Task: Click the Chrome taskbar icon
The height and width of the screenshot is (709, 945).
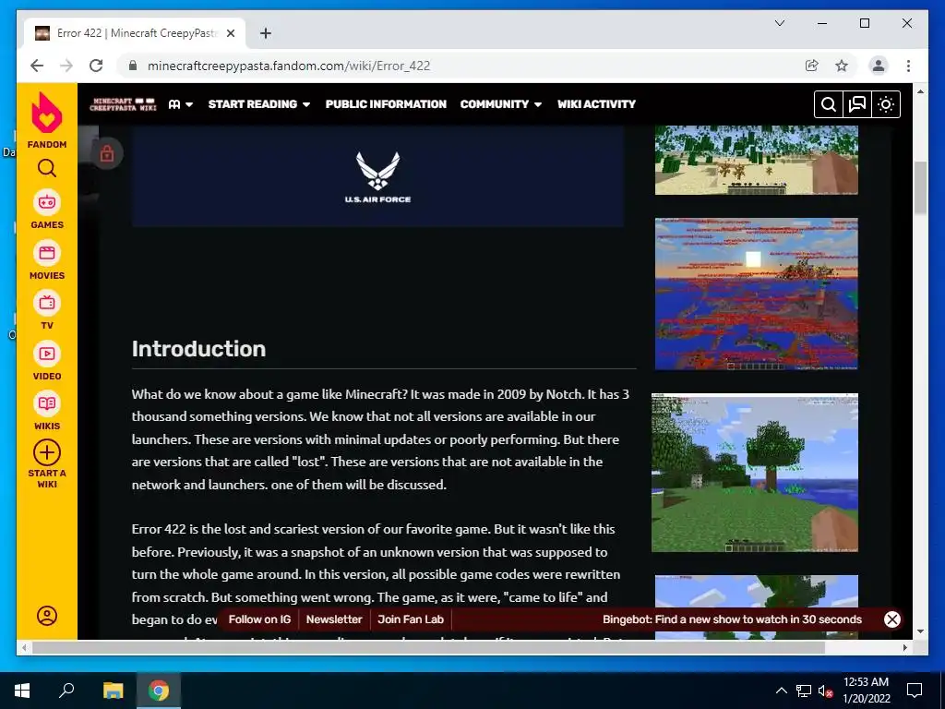Action: coord(159,691)
